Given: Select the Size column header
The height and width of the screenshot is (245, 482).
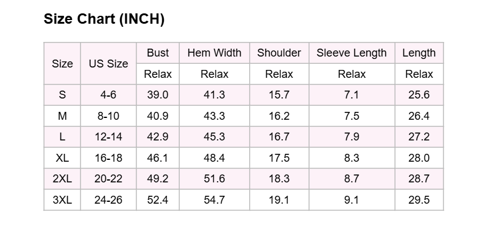Looking at the screenshot, I should coord(62,63).
